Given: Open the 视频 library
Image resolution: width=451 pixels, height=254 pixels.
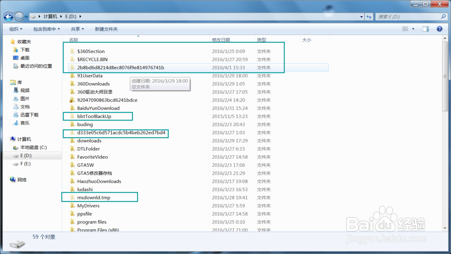Looking at the screenshot, I should pos(22,90).
